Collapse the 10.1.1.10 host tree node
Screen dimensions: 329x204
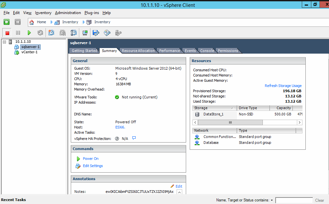(4, 42)
